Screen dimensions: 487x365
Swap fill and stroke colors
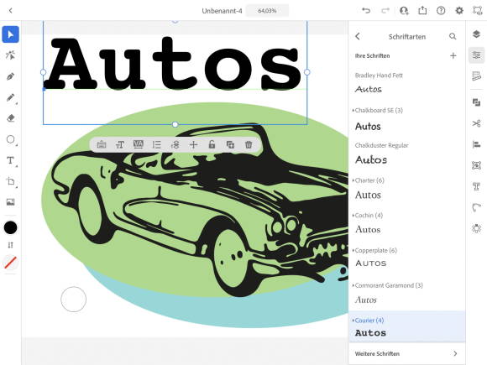[10, 245]
